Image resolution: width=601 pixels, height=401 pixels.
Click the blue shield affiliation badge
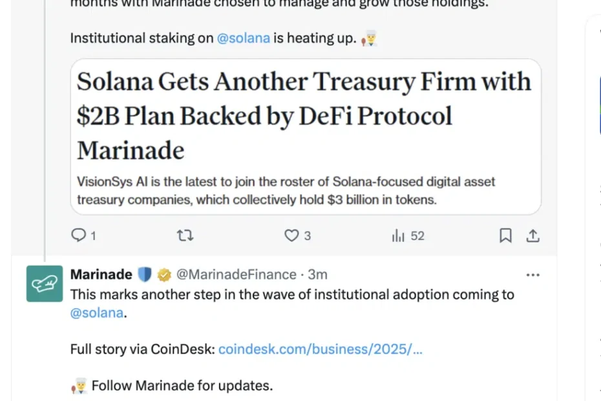pyautogui.click(x=145, y=275)
